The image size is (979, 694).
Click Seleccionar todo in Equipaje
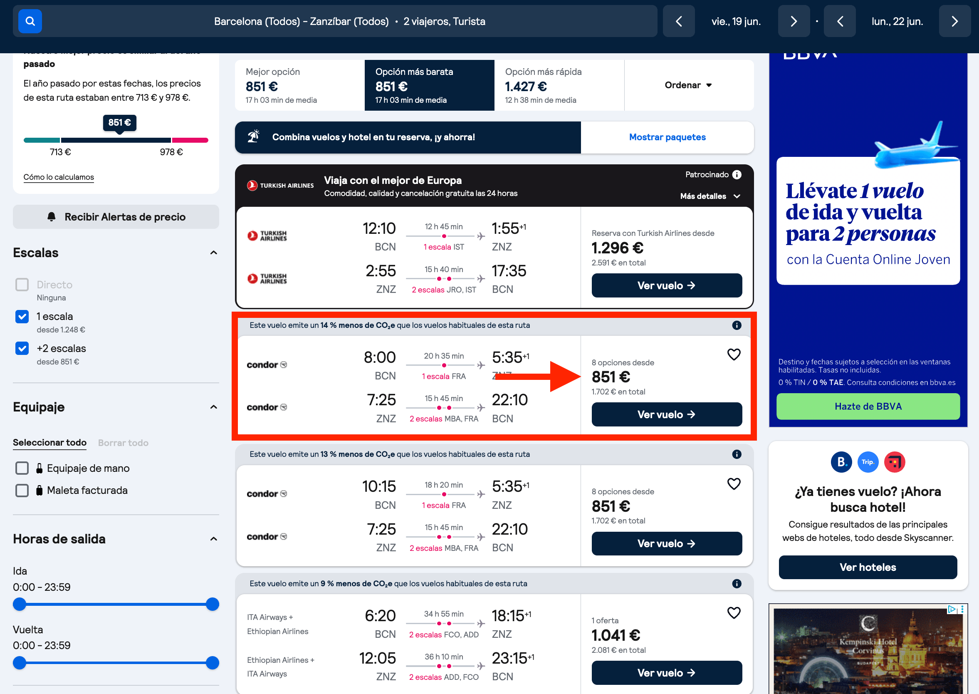point(49,443)
